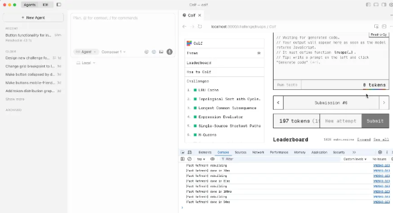Click the Expand link in Leaderboard
393x213 pixels.
tap(364, 140)
